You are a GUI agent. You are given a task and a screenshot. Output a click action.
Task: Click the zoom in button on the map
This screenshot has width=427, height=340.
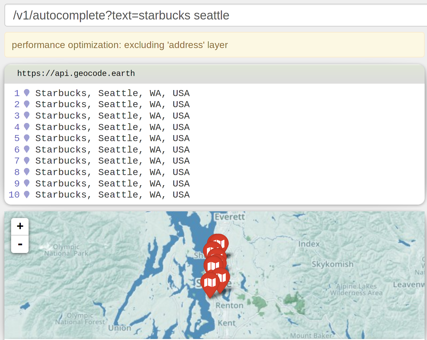tap(20, 226)
